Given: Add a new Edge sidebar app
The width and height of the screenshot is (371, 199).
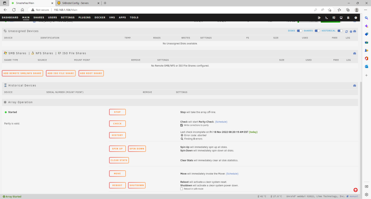Looking at the screenshot, I should tap(367, 75).
